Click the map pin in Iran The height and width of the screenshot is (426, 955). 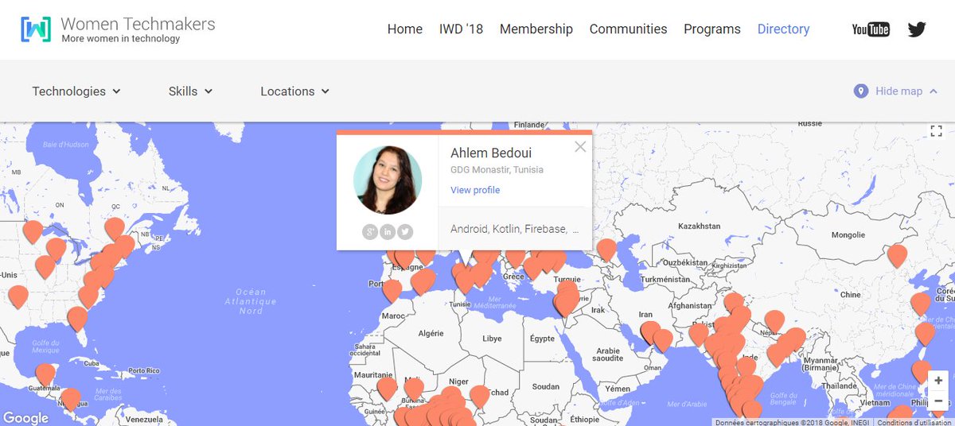[x=649, y=331]
